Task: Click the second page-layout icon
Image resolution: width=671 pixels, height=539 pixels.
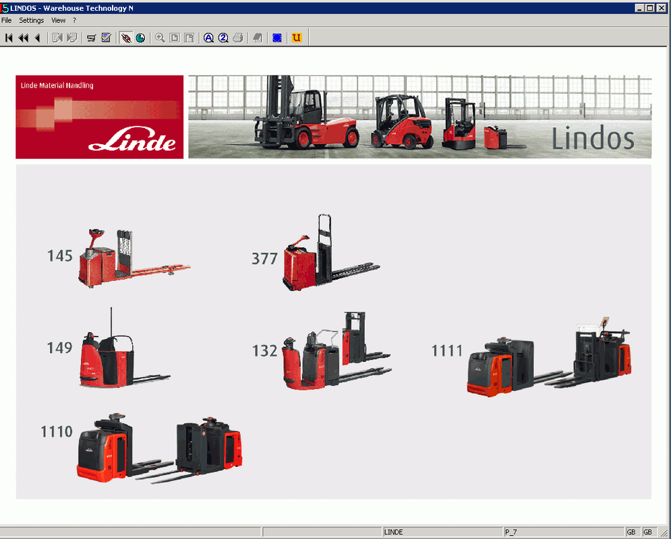Action: click(189, 38)
